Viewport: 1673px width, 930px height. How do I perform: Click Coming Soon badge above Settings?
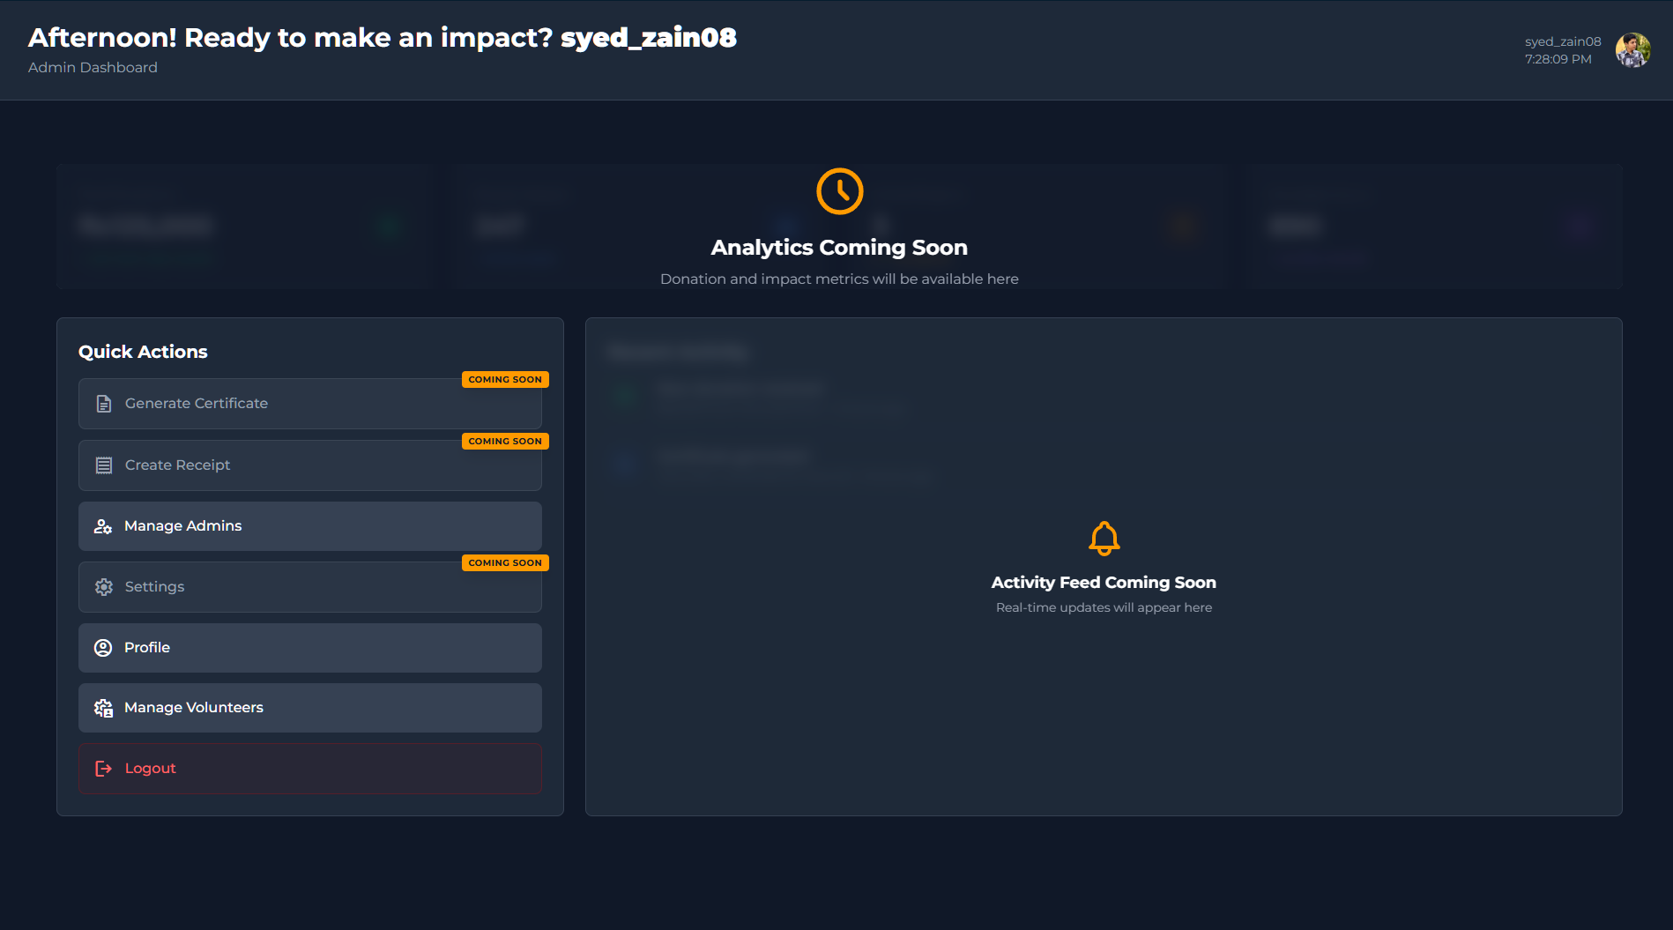point(505,562)
